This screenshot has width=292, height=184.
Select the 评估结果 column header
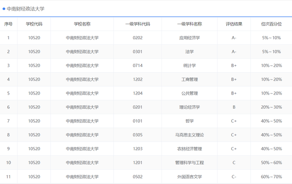coord(234,24)
